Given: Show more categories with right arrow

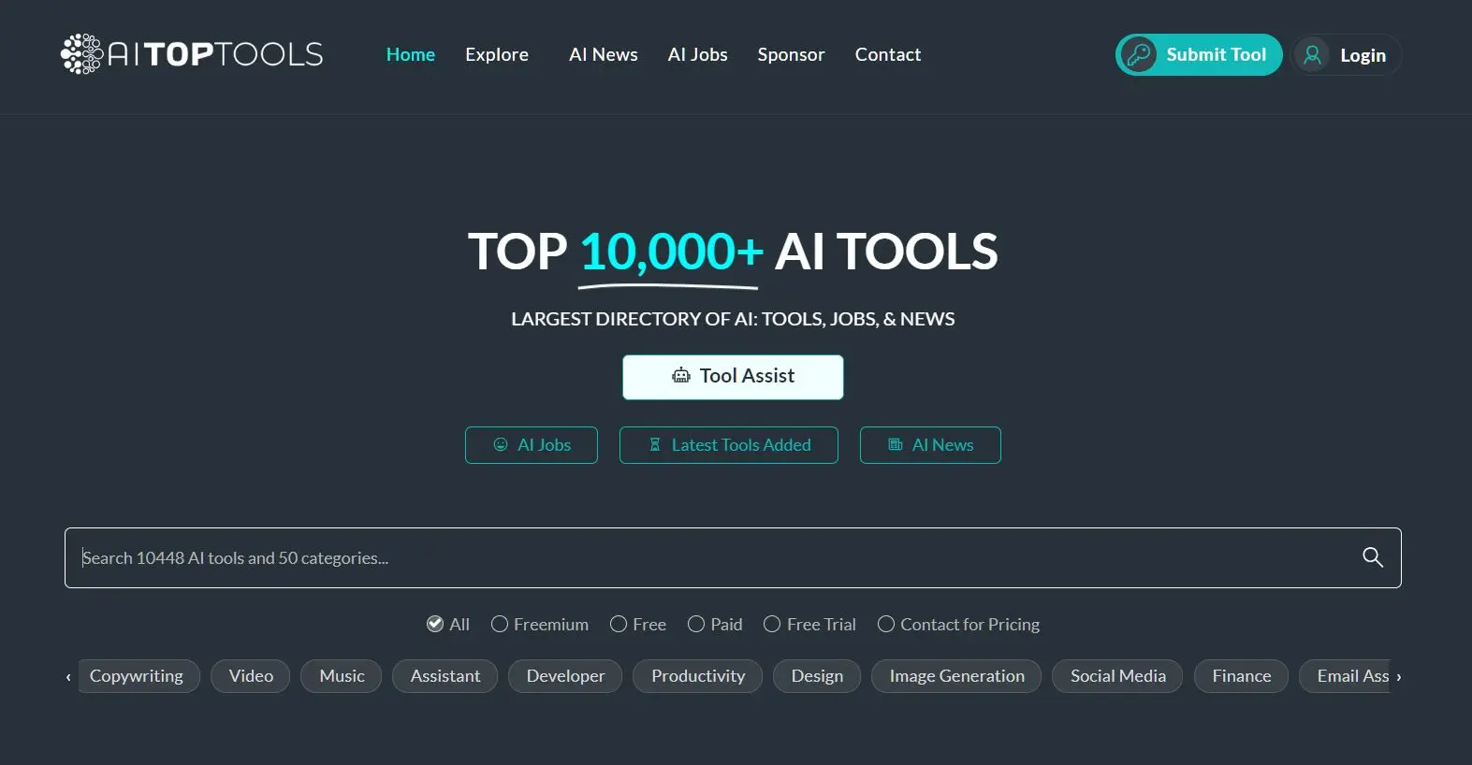Looking at the screenshot, I should tap(1399, 676).
